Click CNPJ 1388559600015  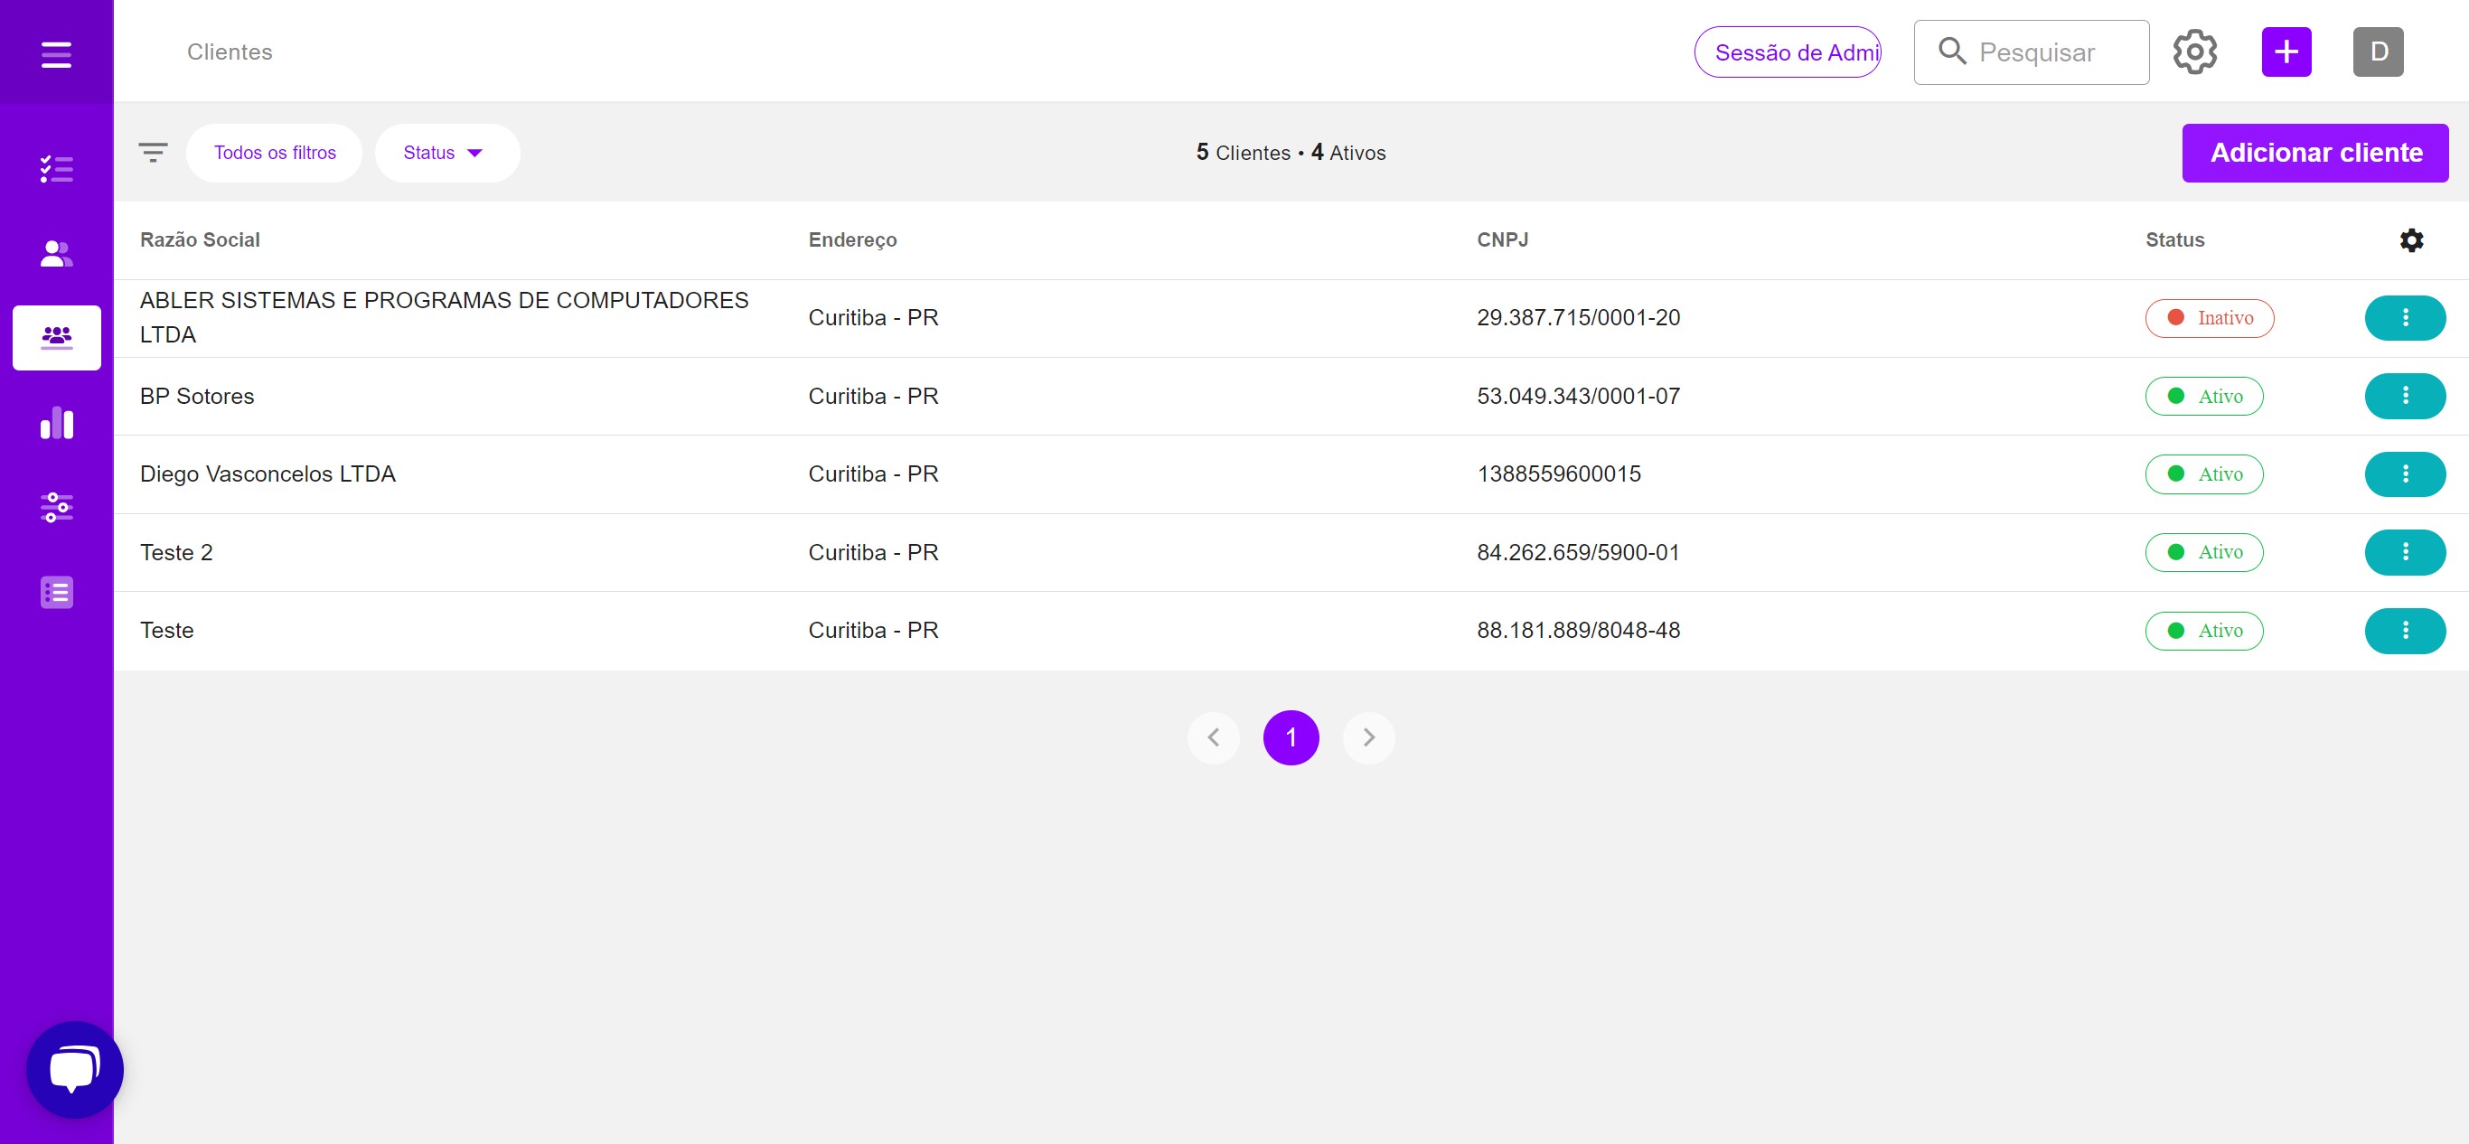coord(1558,474)
